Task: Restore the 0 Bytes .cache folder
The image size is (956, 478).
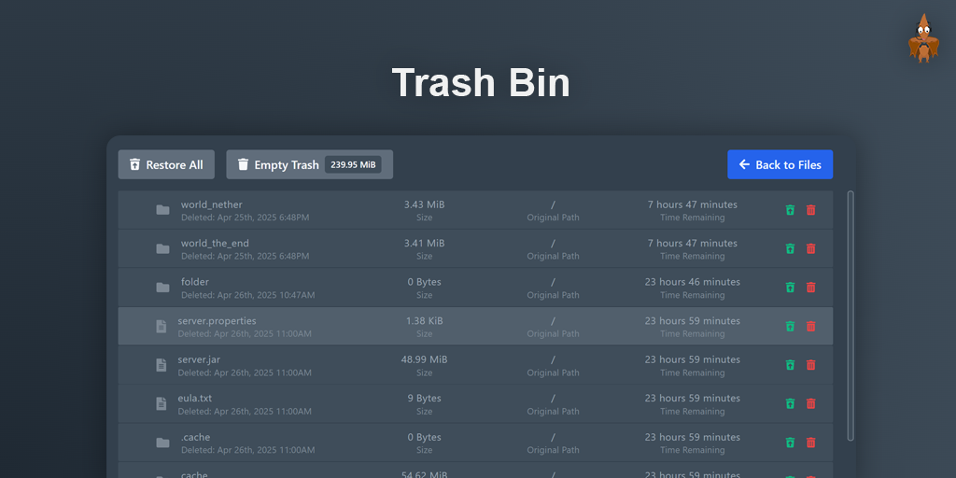Action: tap(790, 443)
